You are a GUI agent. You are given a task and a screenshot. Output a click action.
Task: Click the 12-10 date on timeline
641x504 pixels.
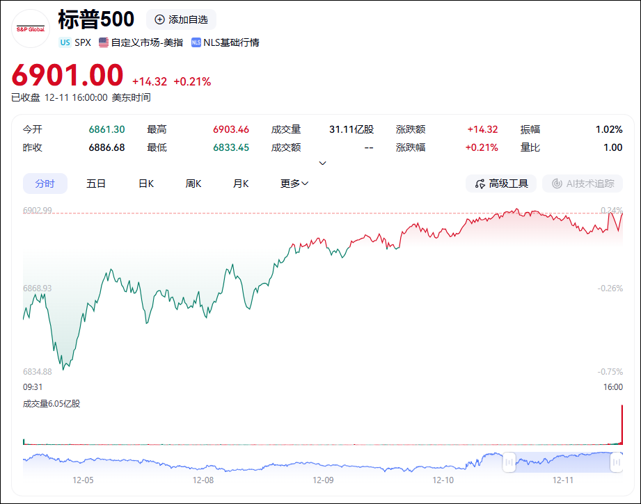pyautogui.click(x=443, y=480)
